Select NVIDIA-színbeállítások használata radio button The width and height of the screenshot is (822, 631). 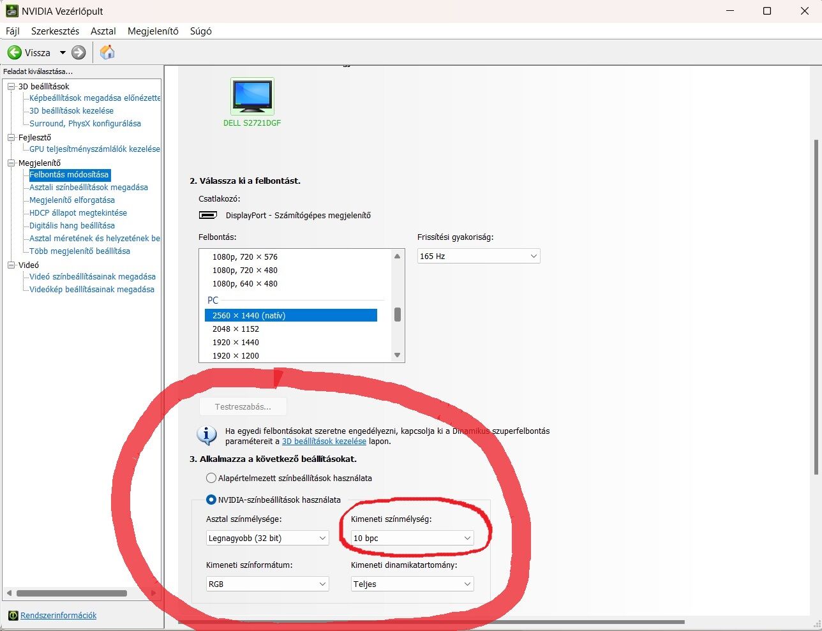point(211,500)
